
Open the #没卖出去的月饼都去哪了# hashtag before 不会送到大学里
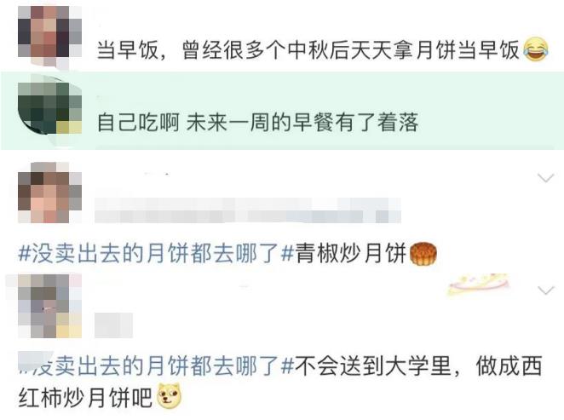[x=157, y=366]
